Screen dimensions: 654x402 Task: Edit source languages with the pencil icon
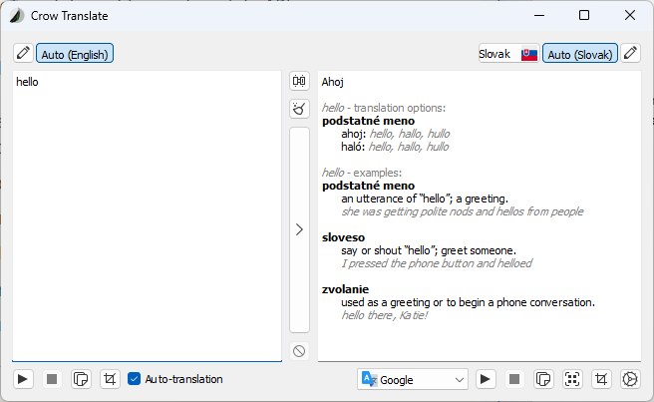[x=23, y=54]
